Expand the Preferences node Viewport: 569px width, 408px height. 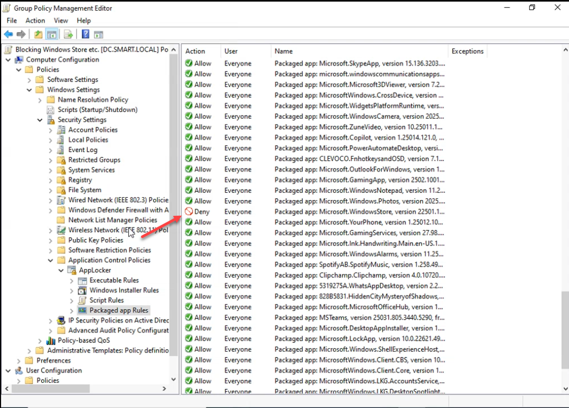coord(19,361)
